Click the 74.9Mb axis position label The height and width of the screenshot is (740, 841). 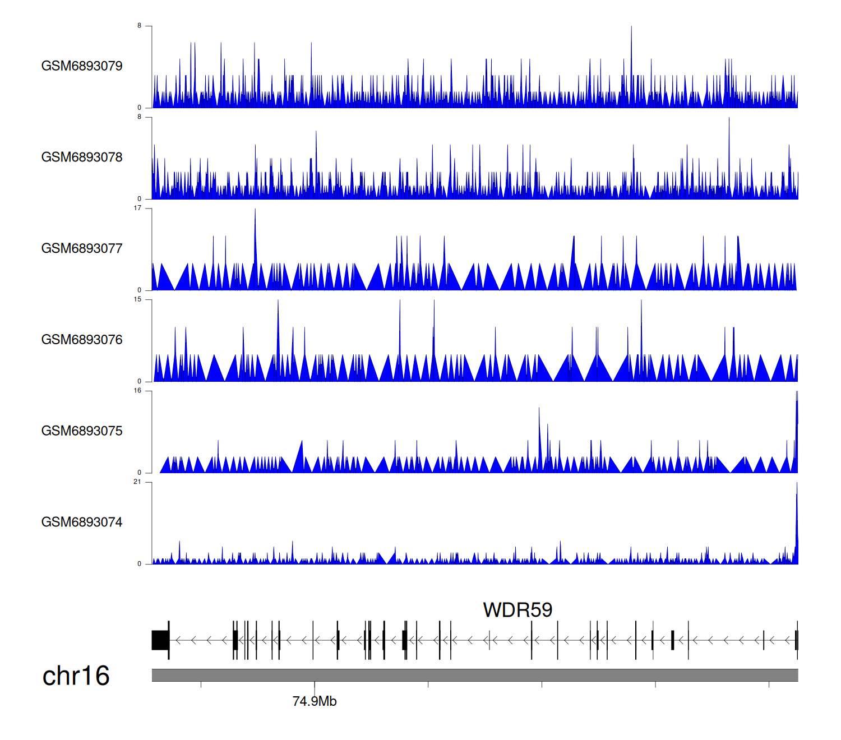coord(315,701)
